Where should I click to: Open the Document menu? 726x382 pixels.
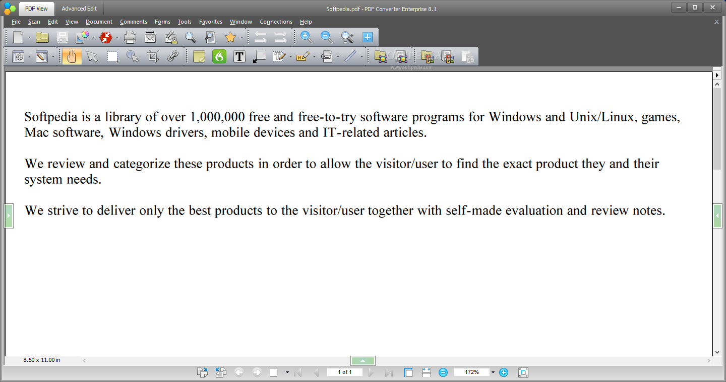pyautogui.click(x=99, y=22)
